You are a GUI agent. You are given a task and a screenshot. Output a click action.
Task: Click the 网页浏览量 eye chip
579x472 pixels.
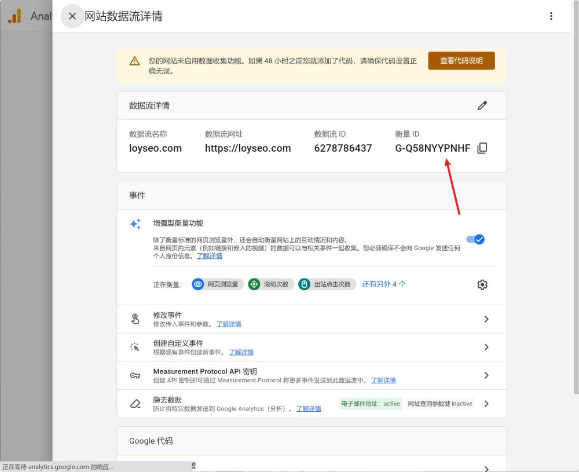[x=218, y=284]
